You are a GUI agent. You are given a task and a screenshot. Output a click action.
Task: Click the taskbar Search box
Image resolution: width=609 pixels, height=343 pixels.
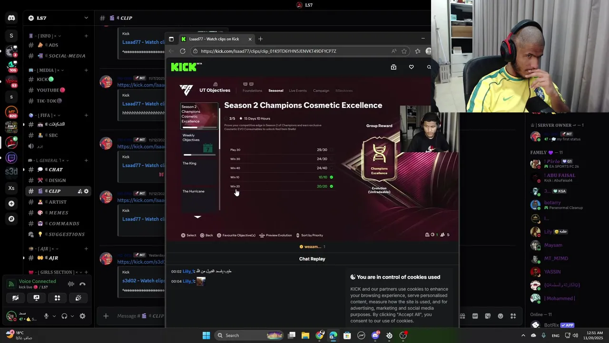coord(249,335)
